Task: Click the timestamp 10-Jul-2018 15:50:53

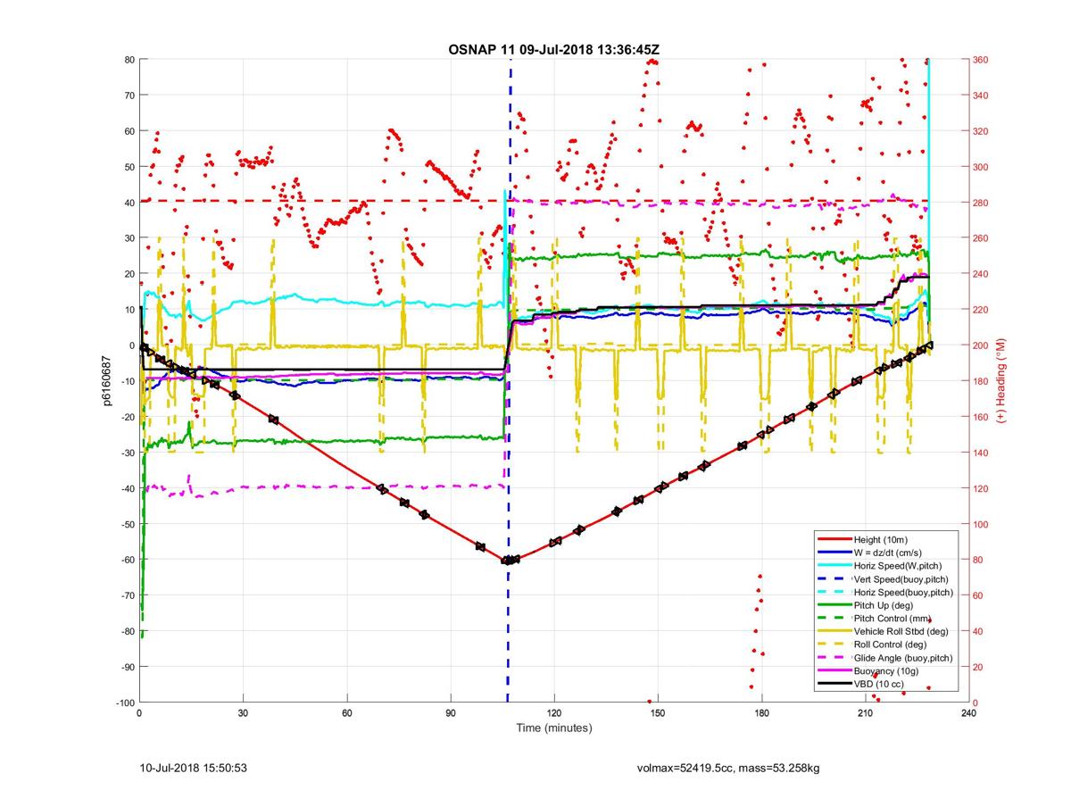Action: (x=194, y=768)
